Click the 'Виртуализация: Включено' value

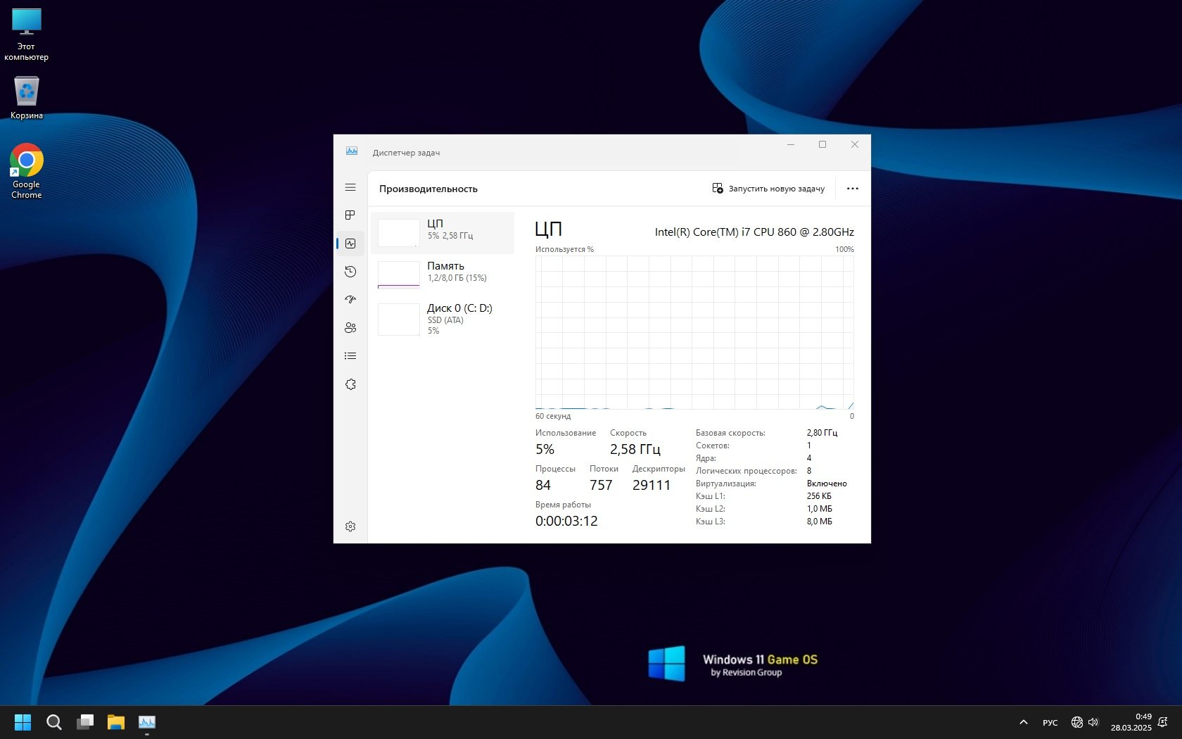(827, 484)
